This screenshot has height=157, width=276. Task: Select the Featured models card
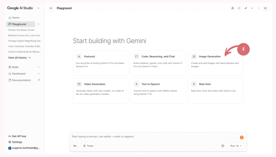(101, 63)
